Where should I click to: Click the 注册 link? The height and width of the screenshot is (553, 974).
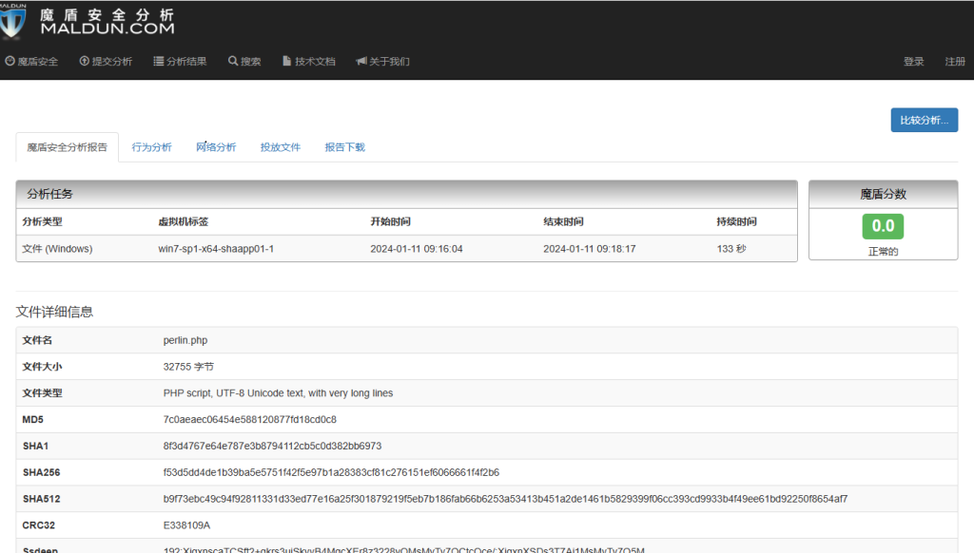pyautogui.click(x=954, y=60)
